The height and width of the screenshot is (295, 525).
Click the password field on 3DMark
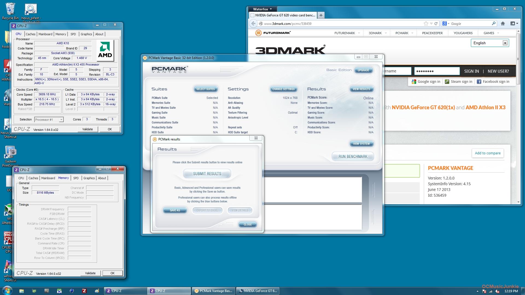437,71
